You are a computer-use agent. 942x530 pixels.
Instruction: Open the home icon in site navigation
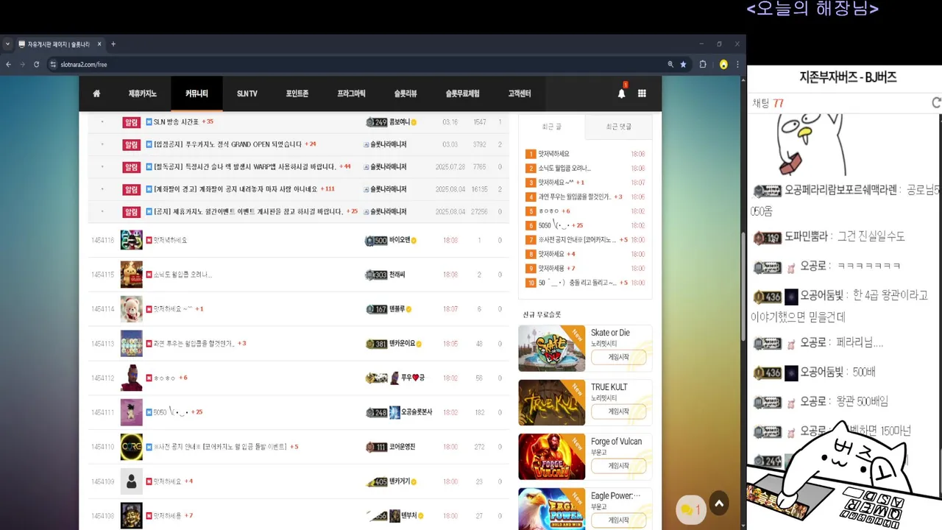point(96,93)
